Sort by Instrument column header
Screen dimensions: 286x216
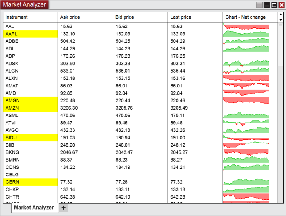30,17
